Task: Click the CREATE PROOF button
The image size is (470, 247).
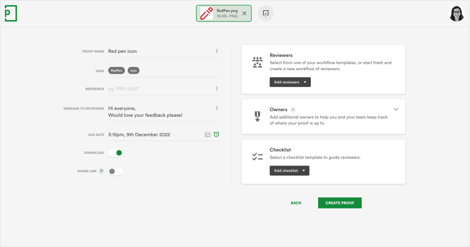Action: click(340, 203)
